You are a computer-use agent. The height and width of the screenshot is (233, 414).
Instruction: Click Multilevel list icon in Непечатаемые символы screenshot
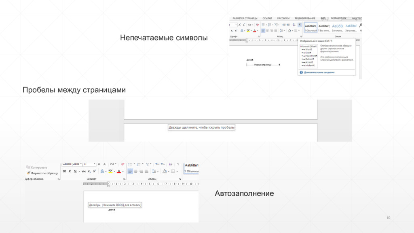[276, 25]
